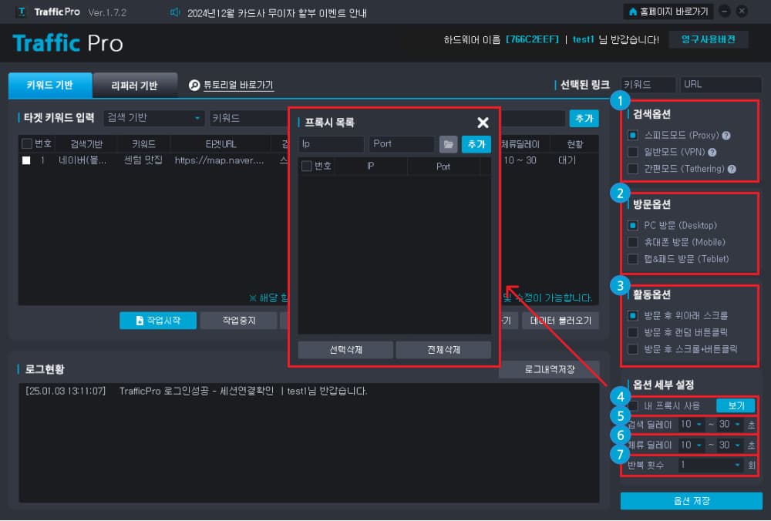This screenshot has width=771, height=521.
Task: Focus the Ip input field
Action: 331,144
